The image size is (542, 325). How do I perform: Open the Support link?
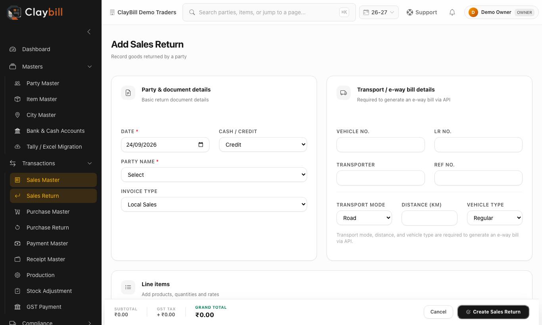pos(422,12)
